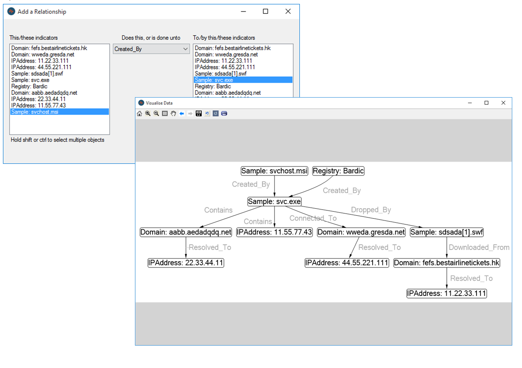This screenshot has width=522, height=368.
Task: Maximize the Add a Relationship window
Action: 265,11
